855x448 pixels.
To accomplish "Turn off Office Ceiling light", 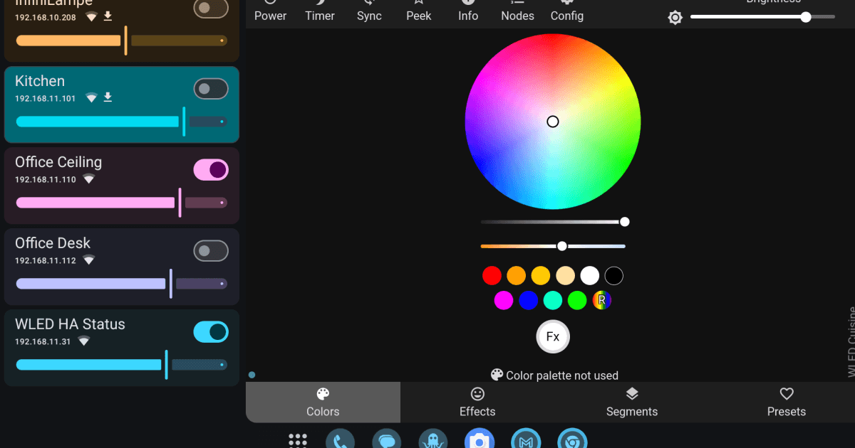I will click(211, 169).
